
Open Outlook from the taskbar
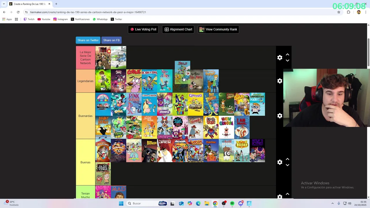tap(181, 203)
